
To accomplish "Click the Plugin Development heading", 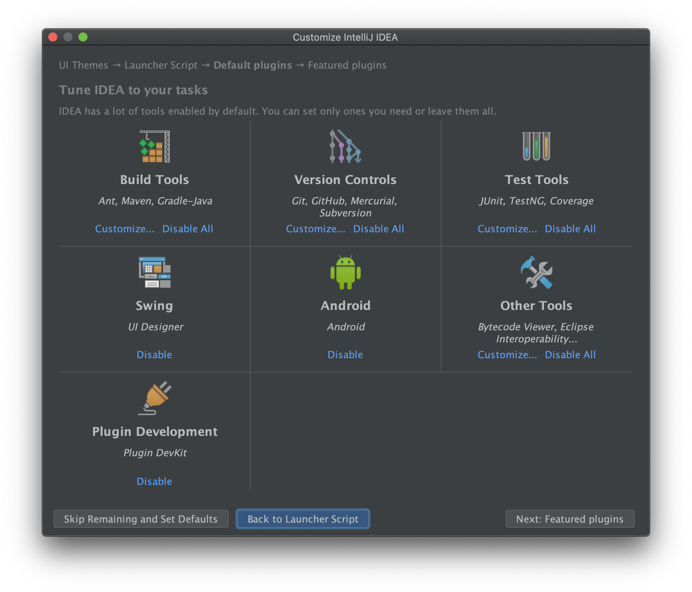I will tap(155, 432).
